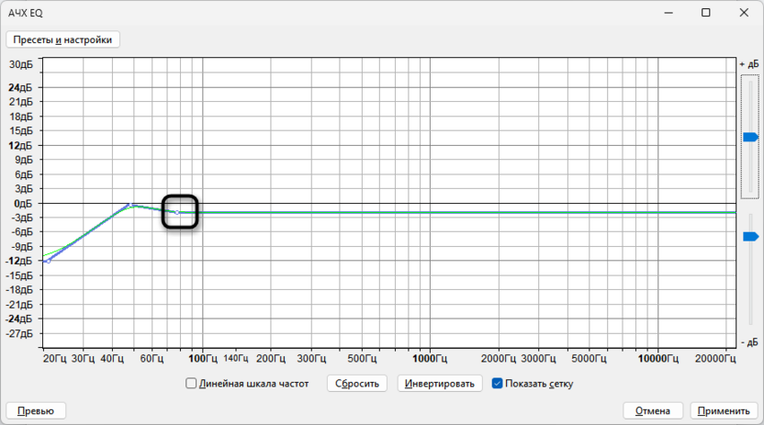Open the Пресеты и настройки menu
Viewport: 764px width, 425px height.
pyautogui.click(x=62, y=39)
